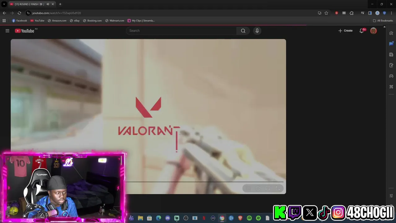
Task: Click the blue shield checkmark icon
Action: click(x=384, y=13)
